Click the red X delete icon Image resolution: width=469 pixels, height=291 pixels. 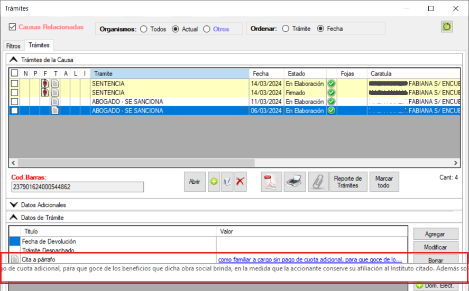(x=241, y=182)
